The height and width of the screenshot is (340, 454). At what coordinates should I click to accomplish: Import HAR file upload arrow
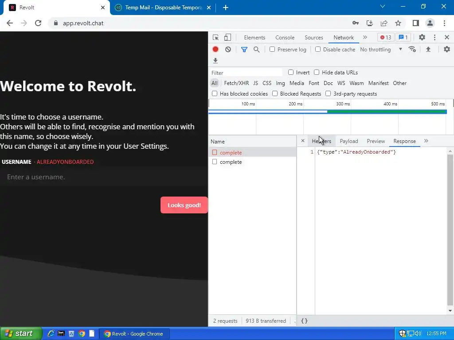[x=428, y=49]
